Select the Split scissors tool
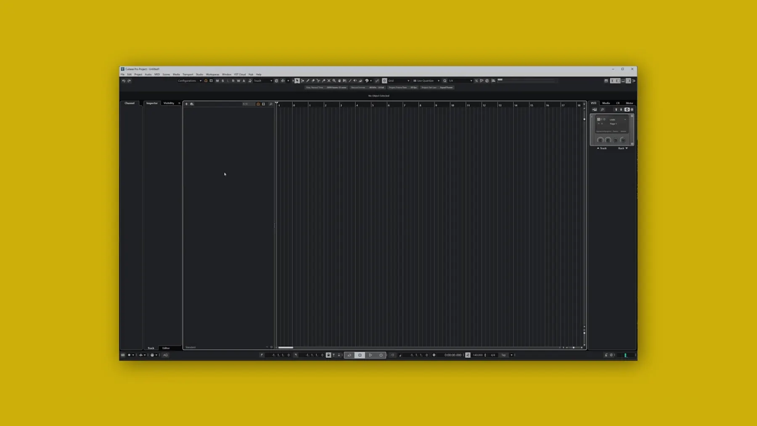757x426 pixels. tap(318, 81)
